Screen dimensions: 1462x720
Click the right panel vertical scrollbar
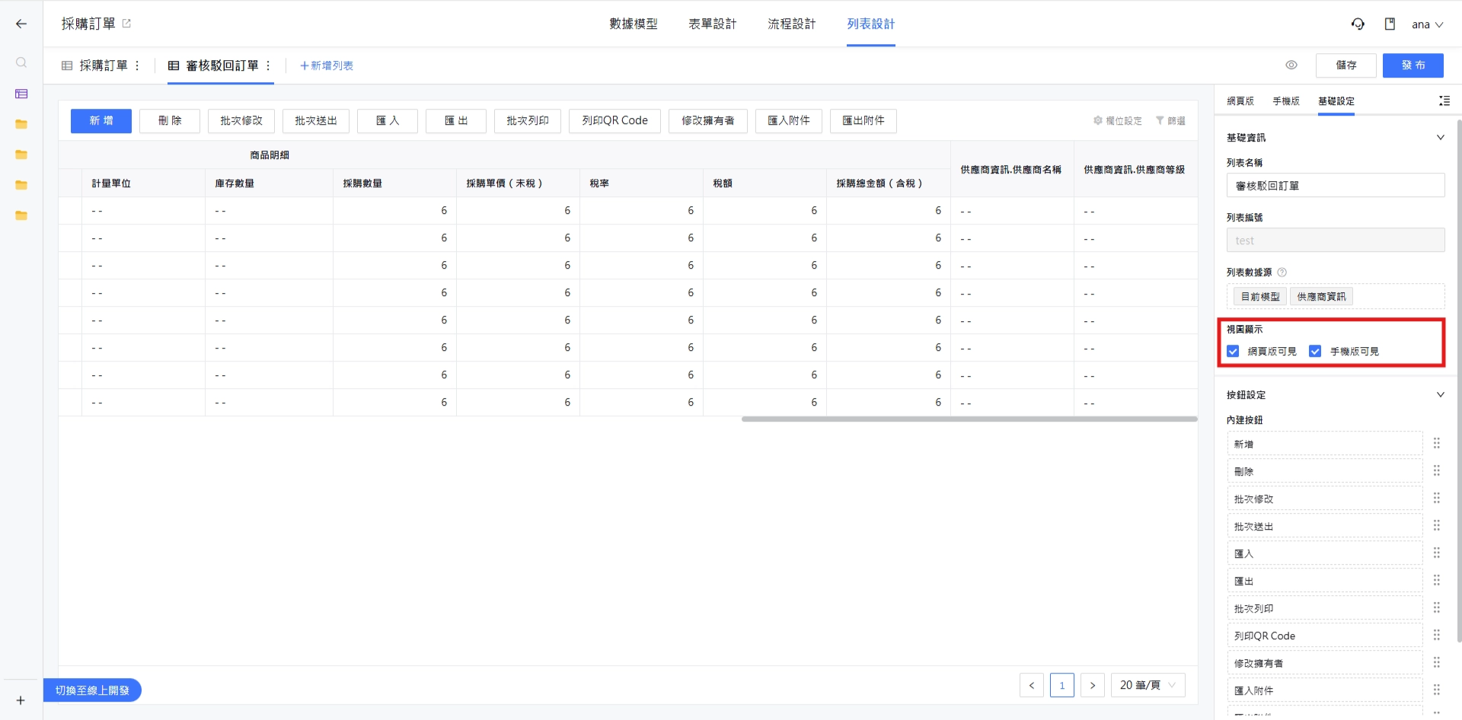(x=1458, y=381)
